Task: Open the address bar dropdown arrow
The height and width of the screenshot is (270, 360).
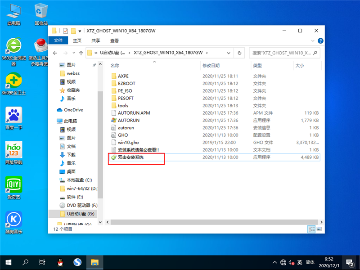Action: click(229, 53)
